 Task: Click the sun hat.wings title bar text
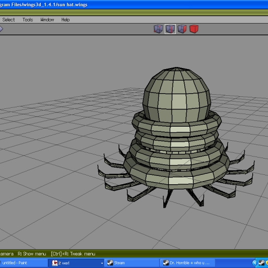coord(43,5)
